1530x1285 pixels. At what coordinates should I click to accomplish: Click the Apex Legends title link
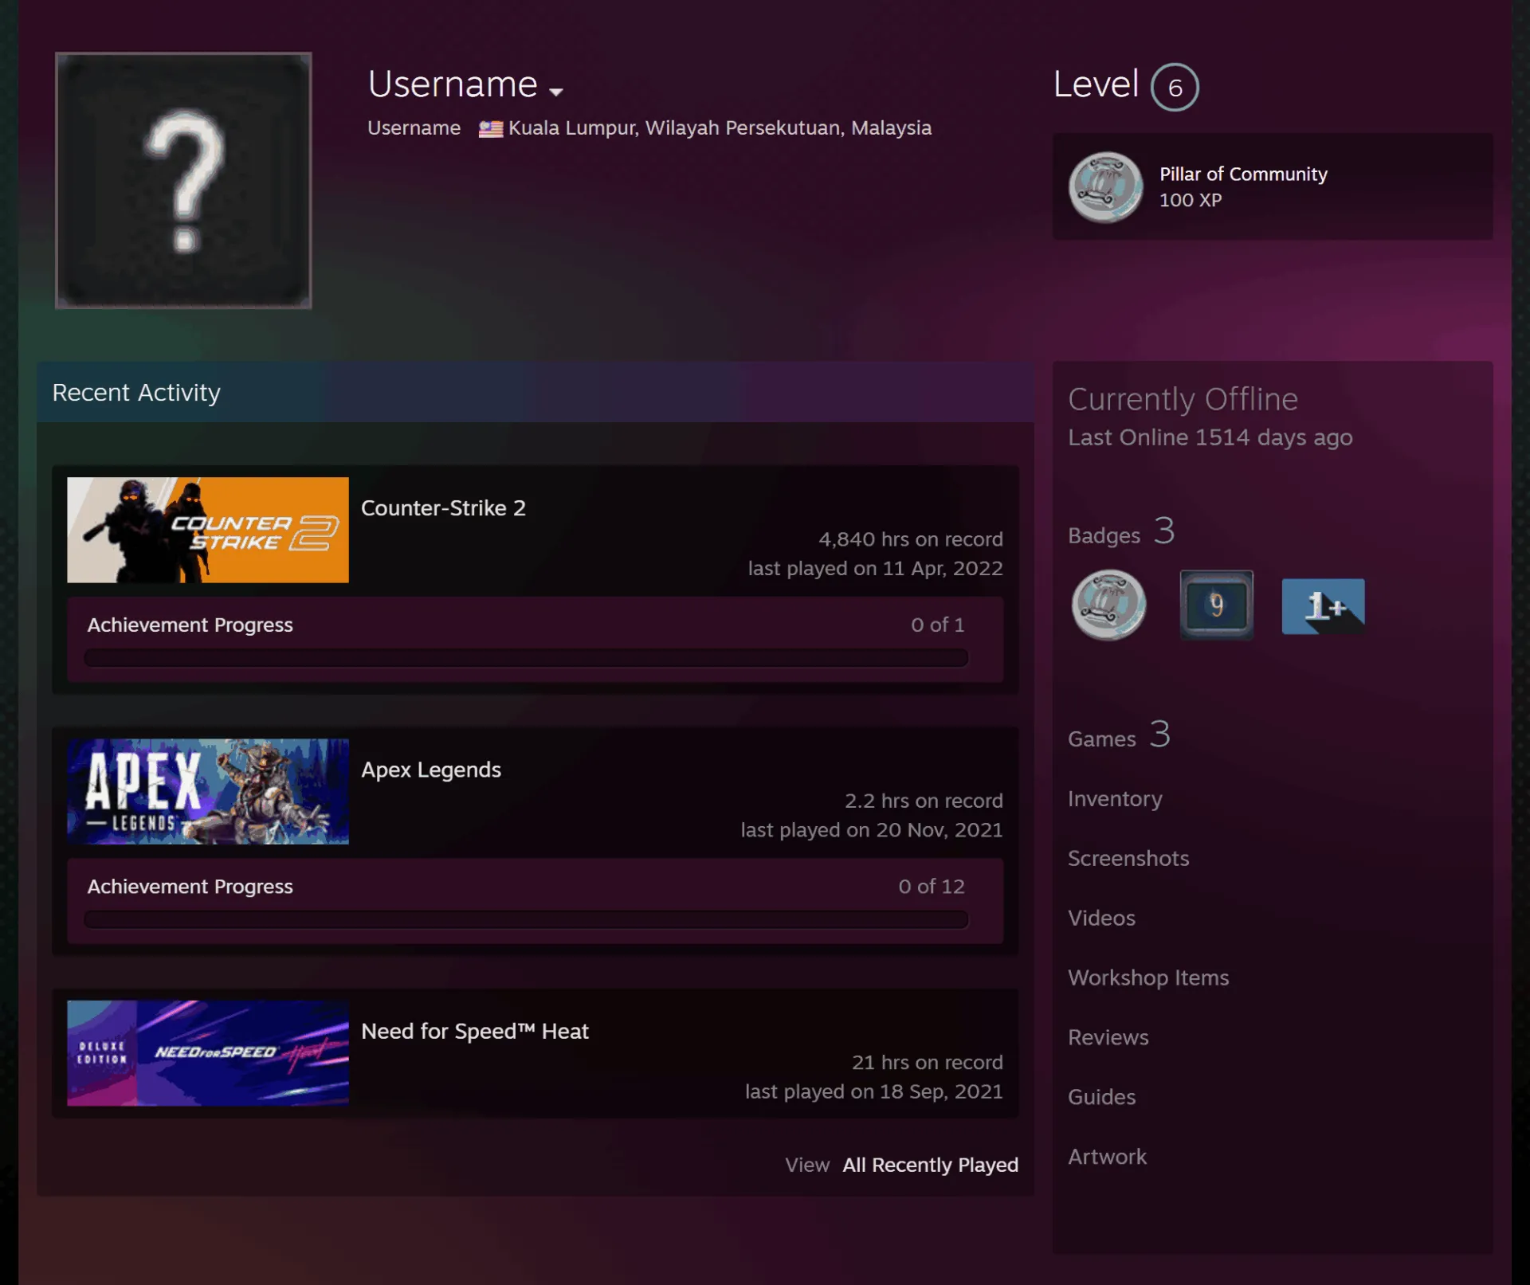coord(431,770)
